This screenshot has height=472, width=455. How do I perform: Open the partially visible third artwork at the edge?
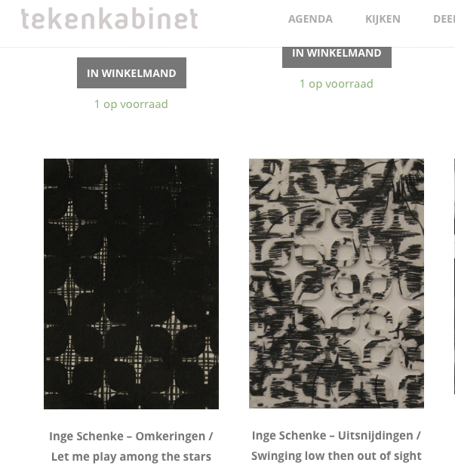pos(454,276)
